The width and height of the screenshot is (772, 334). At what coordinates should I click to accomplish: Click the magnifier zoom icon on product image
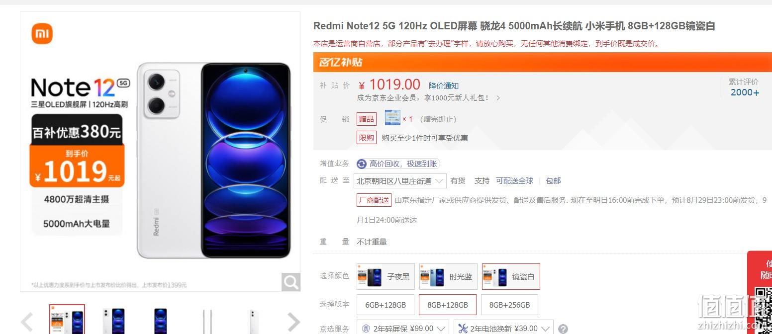click(x=291, y=282)
